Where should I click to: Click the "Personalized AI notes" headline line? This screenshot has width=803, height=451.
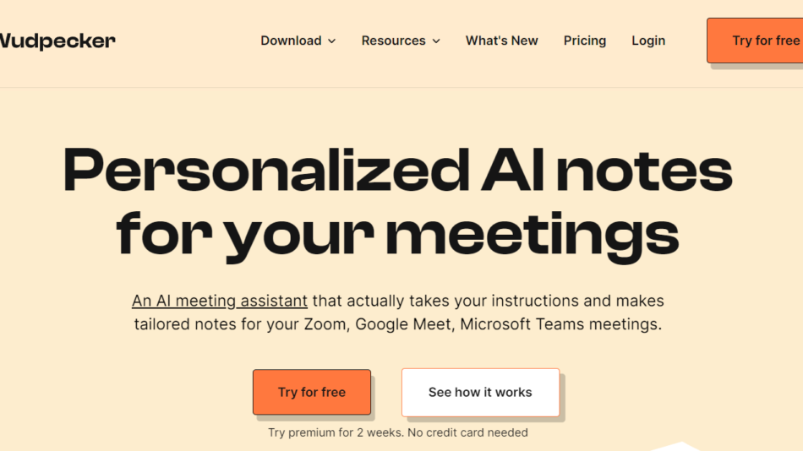[398, 170]
